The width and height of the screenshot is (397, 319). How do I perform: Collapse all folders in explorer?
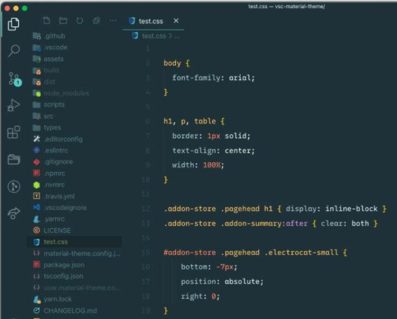[96, 21]
